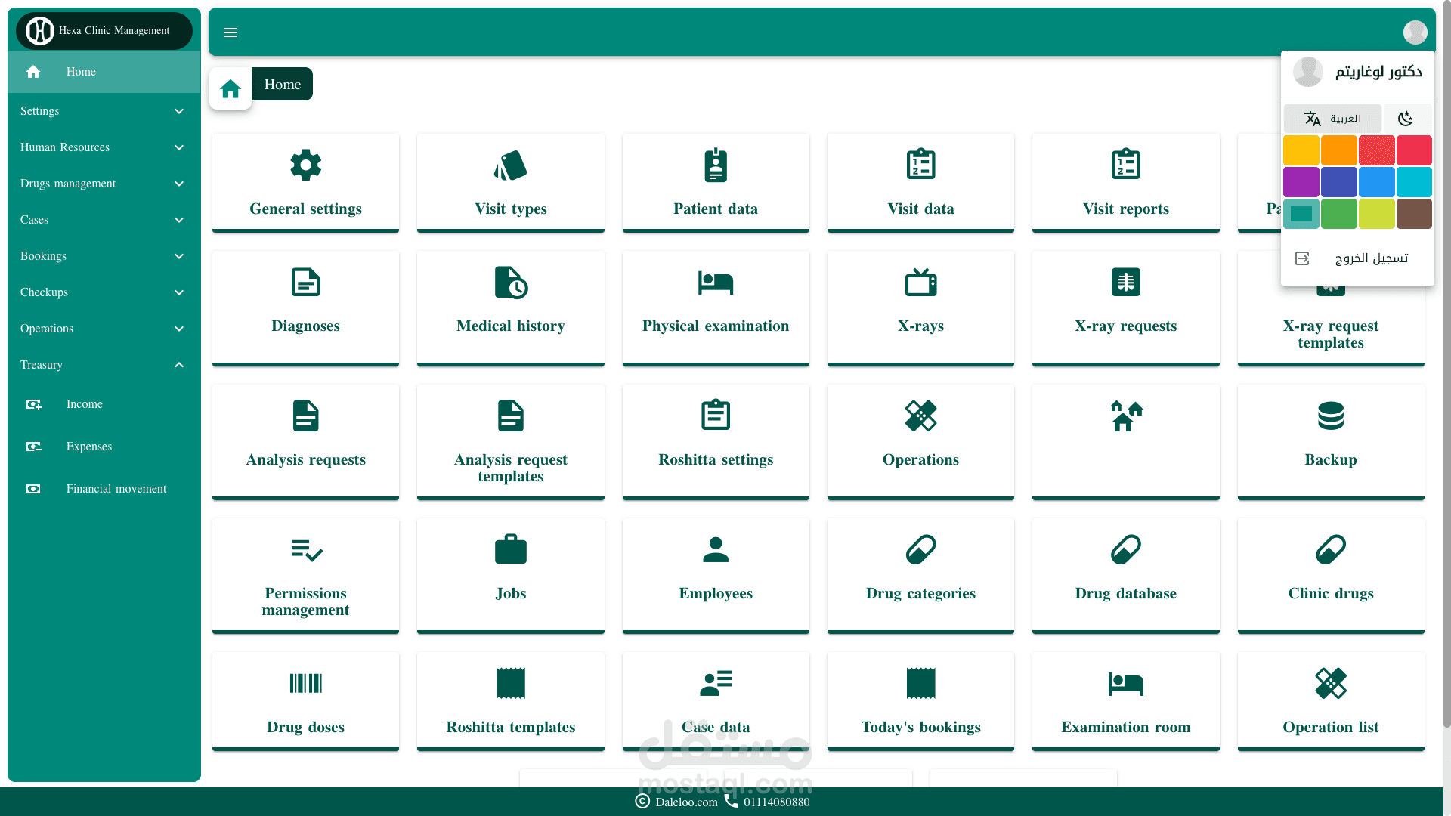Click the Drug doses barcode icon
The image size is (1451, 816).
pos(305,684)
